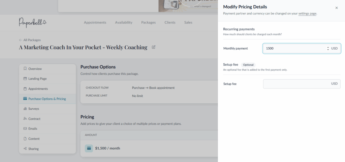Click the card icon beside $1,500 / month
This screenshot has width=345, height=162.
point(89,148)
